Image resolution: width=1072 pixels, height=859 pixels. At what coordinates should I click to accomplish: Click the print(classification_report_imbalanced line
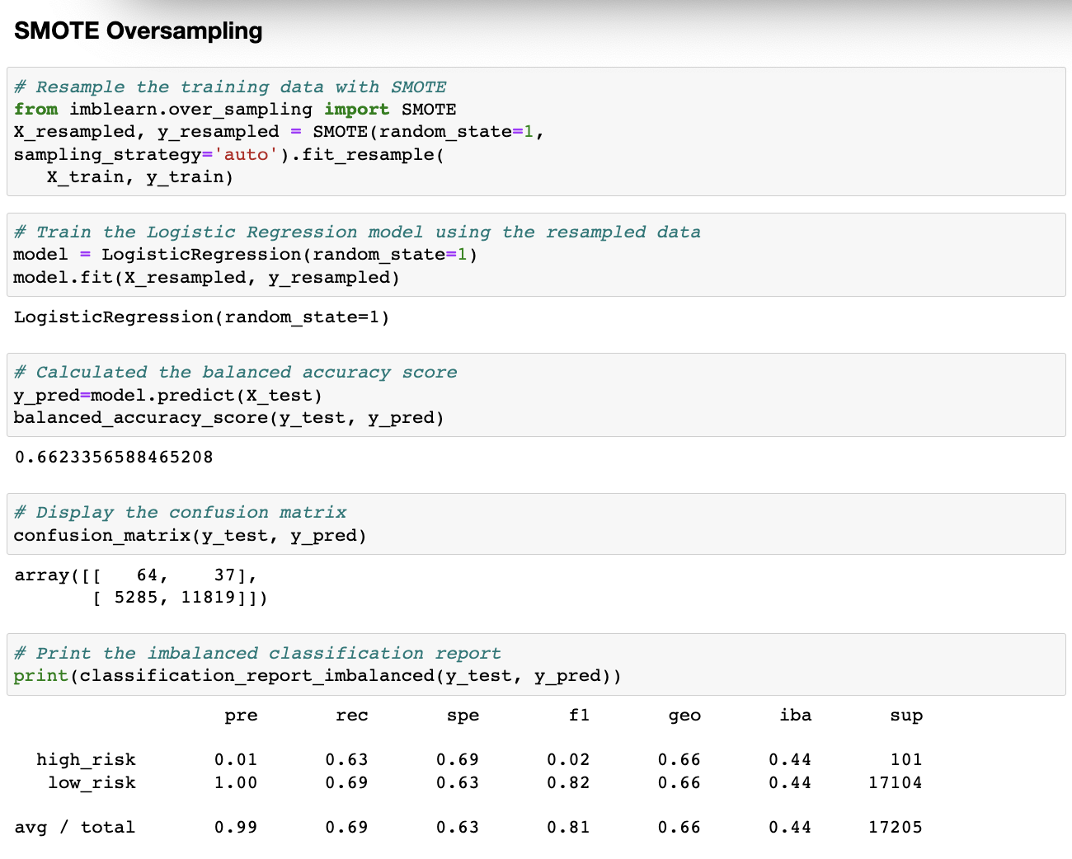[x=317, y=676]
